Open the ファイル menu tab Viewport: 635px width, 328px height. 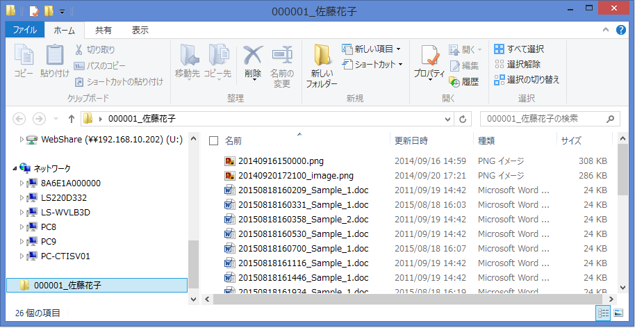click(25, 31)
